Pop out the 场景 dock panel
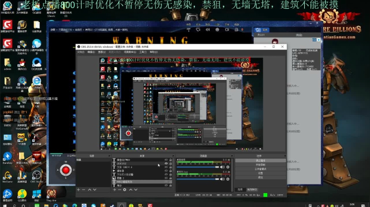Screen dimensions: 370x207 [109, 156]
